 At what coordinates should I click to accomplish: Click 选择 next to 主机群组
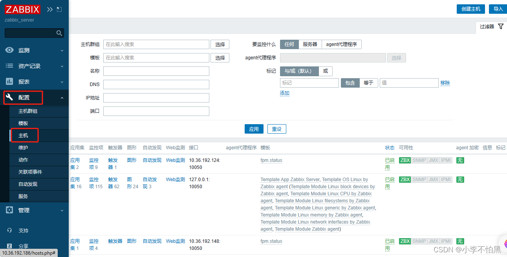[220, 44]
